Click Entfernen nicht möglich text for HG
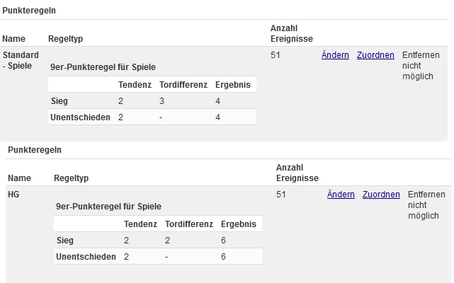 (426, 205)
